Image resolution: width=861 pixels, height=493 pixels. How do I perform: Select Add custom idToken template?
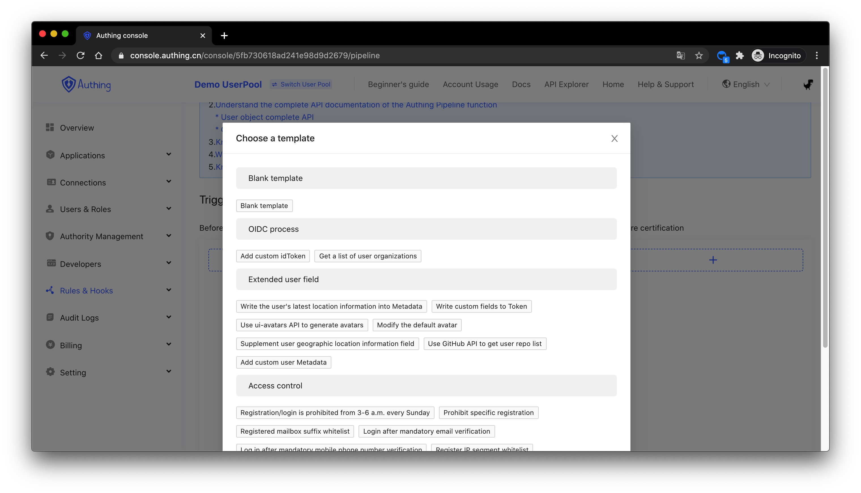point(273,256)
